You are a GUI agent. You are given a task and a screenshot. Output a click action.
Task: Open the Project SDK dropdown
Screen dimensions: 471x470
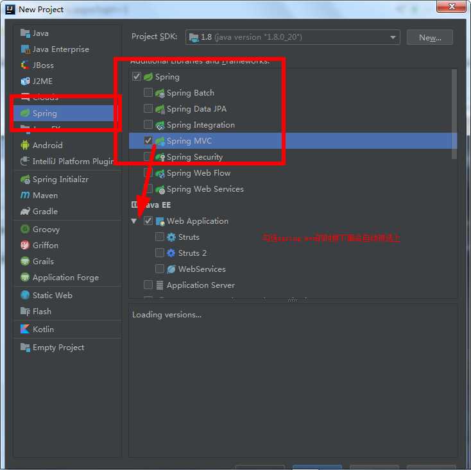[293, 37]
